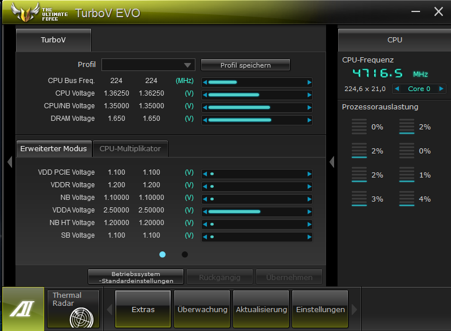Decrease SB Voltage with left arrow
451x331 pixels.
[205, 237]
